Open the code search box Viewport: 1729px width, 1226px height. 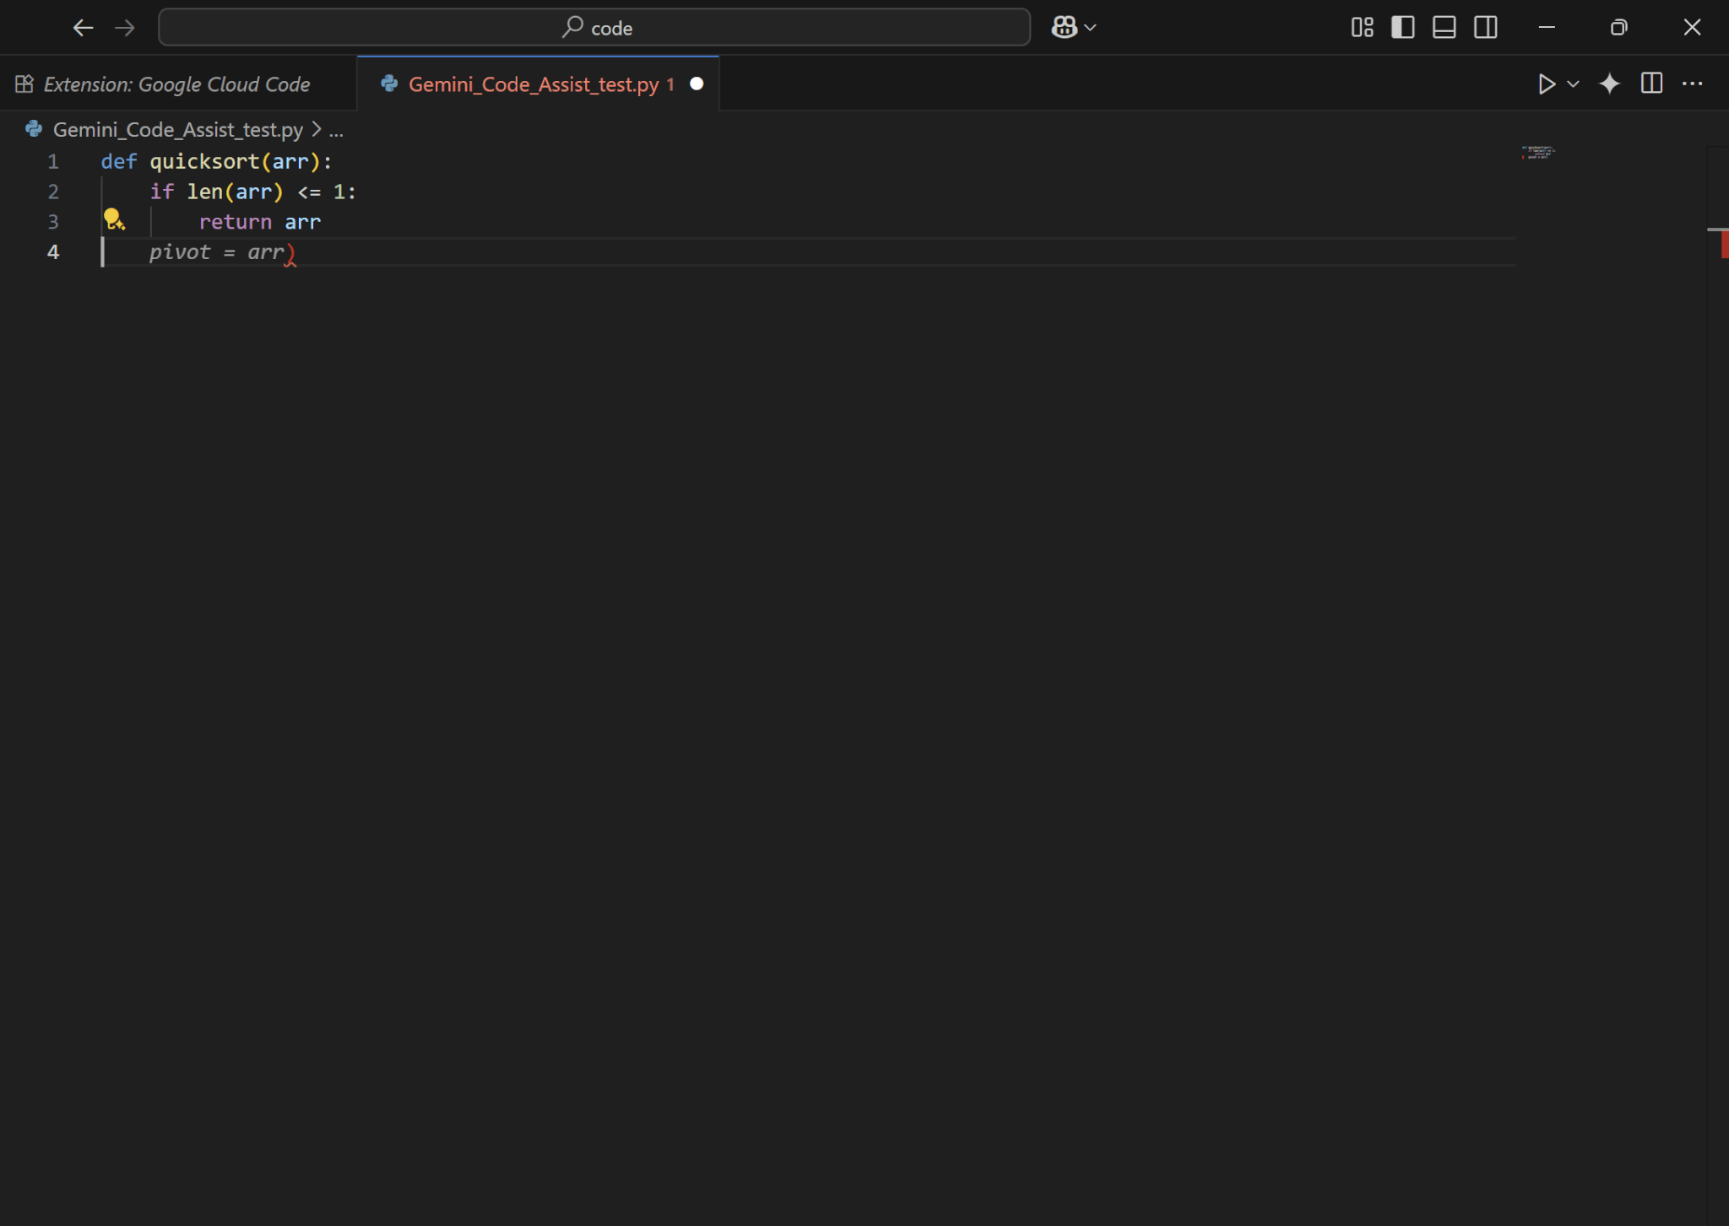594,28
